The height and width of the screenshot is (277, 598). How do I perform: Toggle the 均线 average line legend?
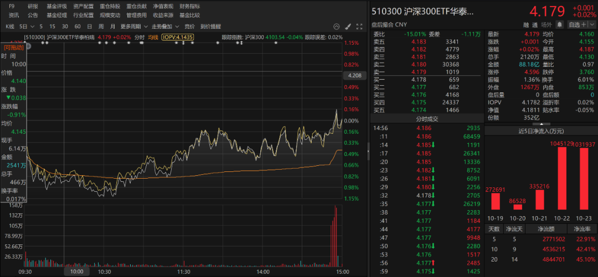(x=153, y=38)
